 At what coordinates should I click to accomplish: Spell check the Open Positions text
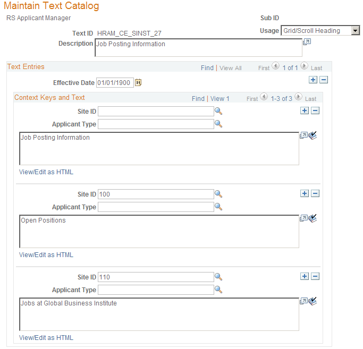pyautogui.click(x=313, y=218)
